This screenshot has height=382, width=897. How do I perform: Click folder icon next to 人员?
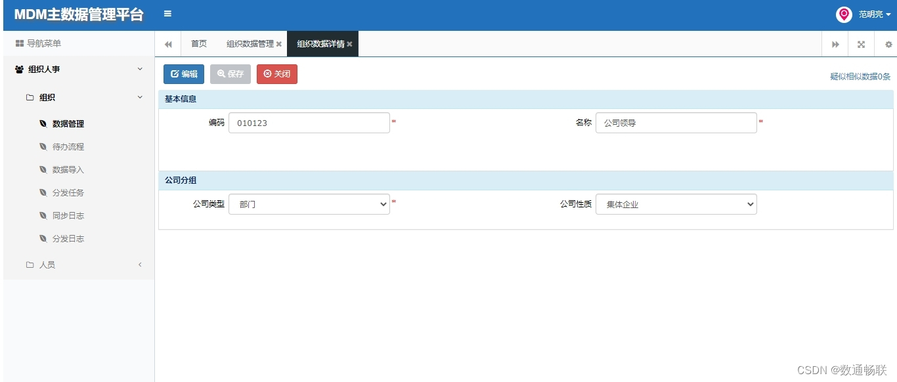30,265
